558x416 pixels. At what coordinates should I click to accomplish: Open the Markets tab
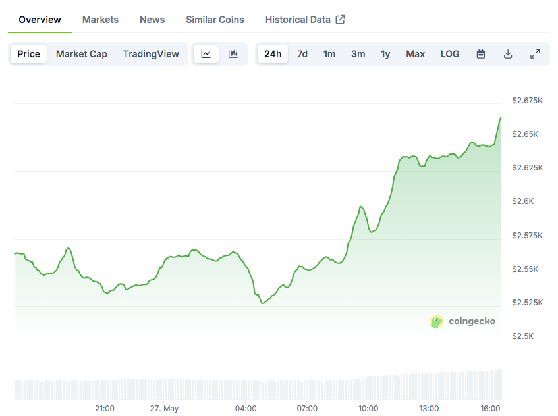[x=100, y=20]
